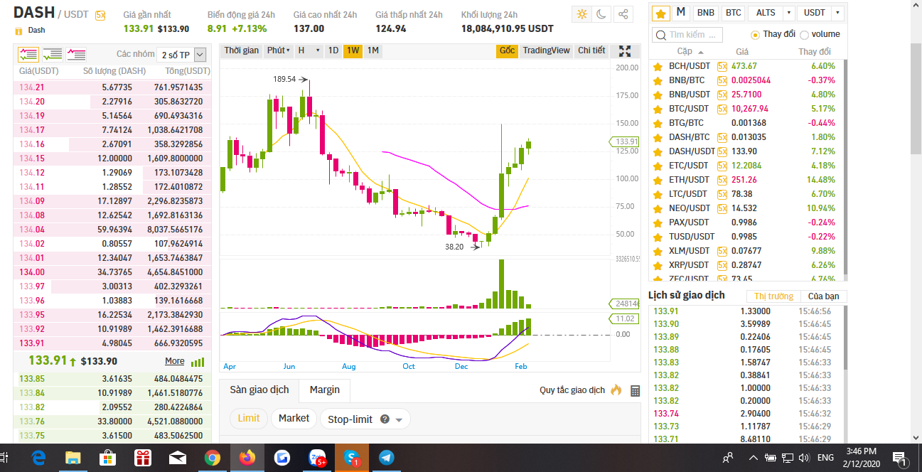Click the Tìm kiếm search field
The width and height of the screenshot is (922, 472).
(x=687, y=35)
